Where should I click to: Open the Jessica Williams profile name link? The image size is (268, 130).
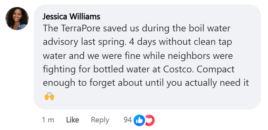pos(71,16)
